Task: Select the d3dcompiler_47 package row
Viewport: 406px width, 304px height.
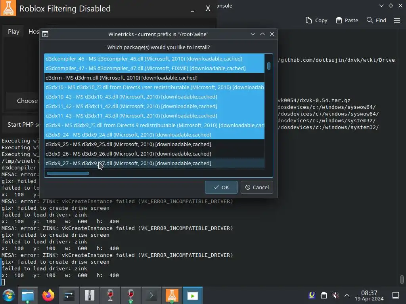Action: (154, 68)
